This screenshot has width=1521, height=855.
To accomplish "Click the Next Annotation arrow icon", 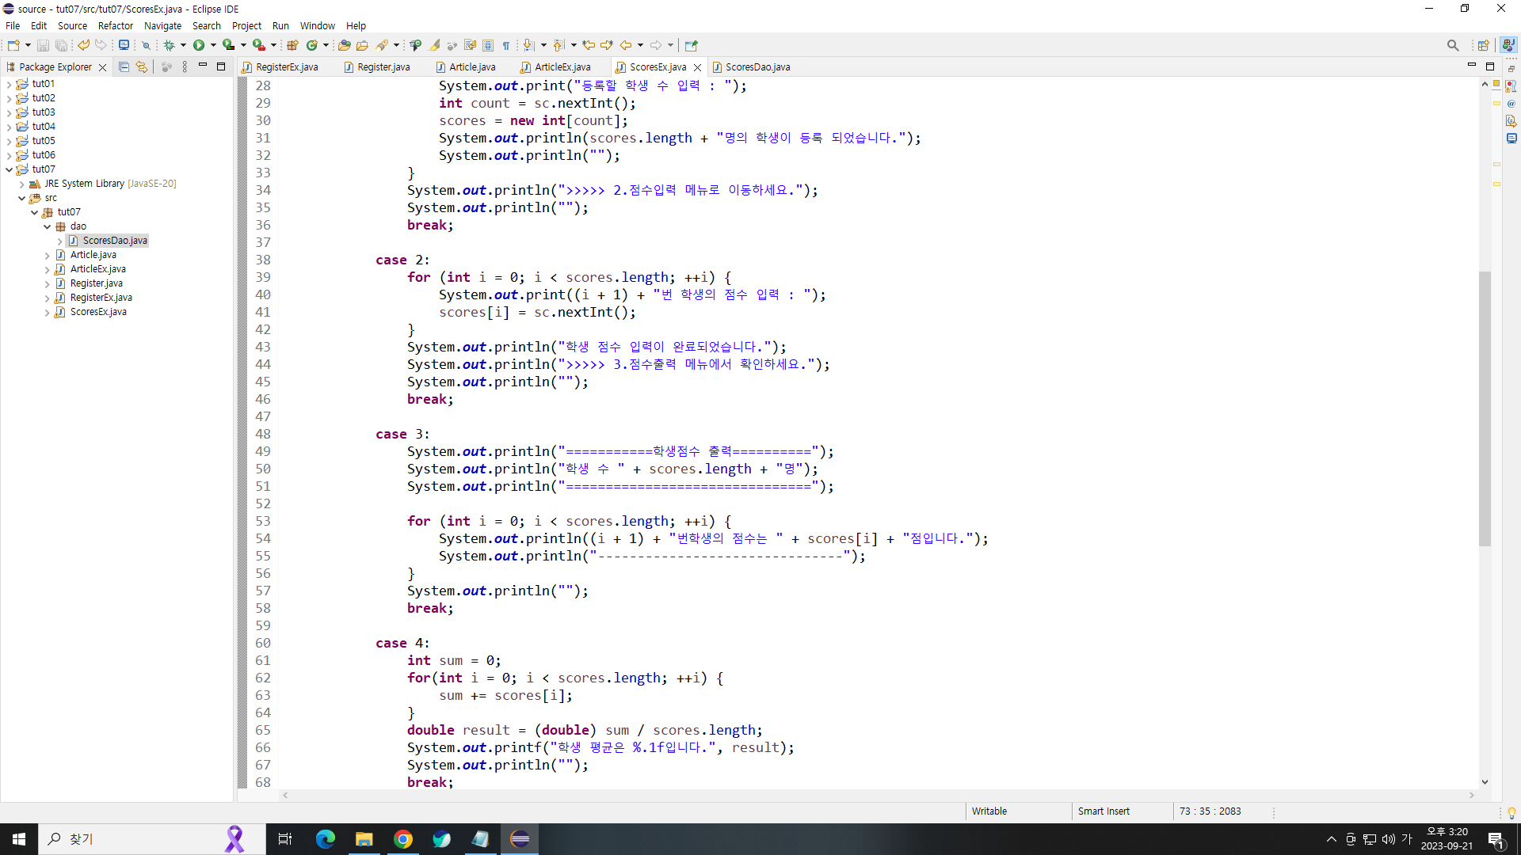I will point(528,45).
